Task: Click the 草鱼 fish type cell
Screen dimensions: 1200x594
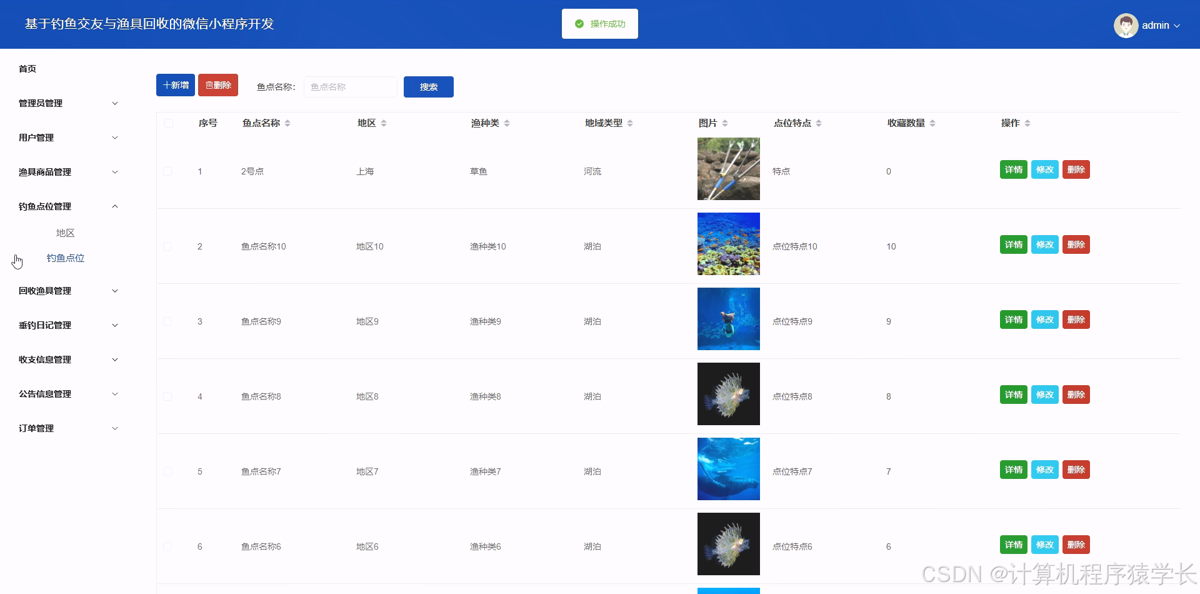Action: point(479,171)
